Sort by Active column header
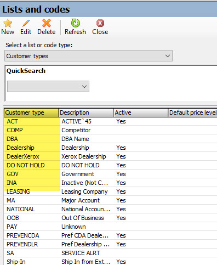Screen dimensions: 217x265 pyautogui.click(x=140, y=112)
